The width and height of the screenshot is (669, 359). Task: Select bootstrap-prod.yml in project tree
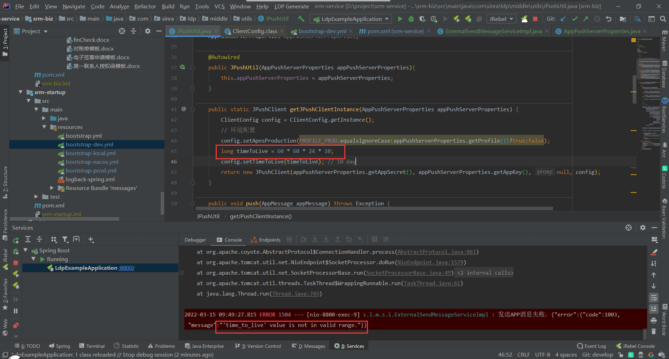[91, 170]
